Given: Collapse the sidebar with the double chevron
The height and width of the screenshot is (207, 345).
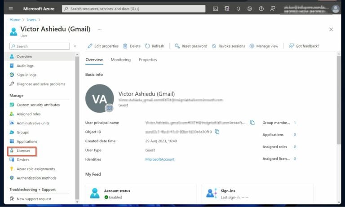Looking at the screenshot, I should click(75, 46).
